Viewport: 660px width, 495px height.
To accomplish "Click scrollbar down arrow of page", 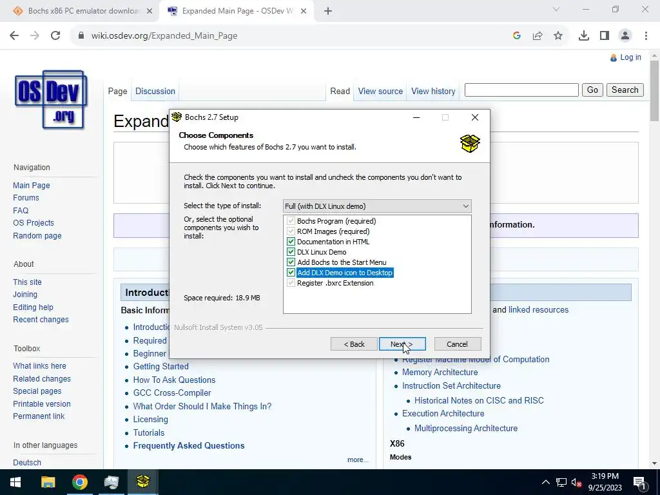I will 654,463.
